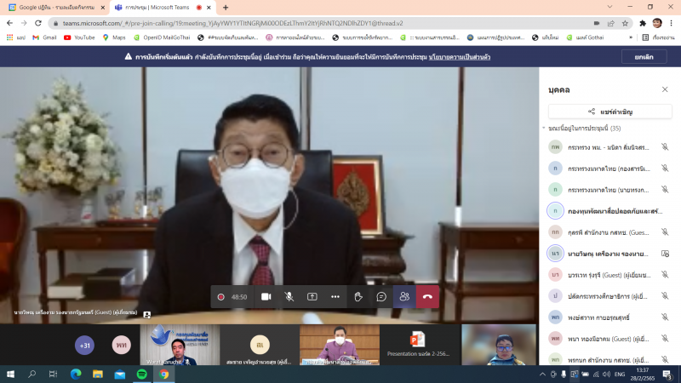Hide the participants panel via people icon

click(404, 296)
